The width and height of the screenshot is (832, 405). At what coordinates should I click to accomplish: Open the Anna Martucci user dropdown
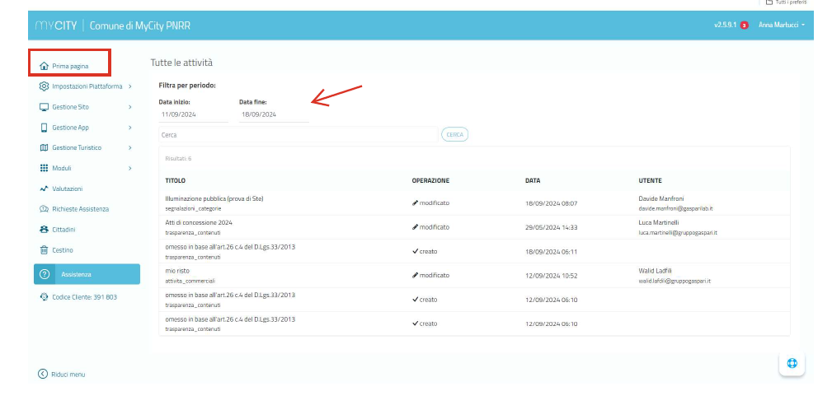pyautogui.click(x=780, y=26)
